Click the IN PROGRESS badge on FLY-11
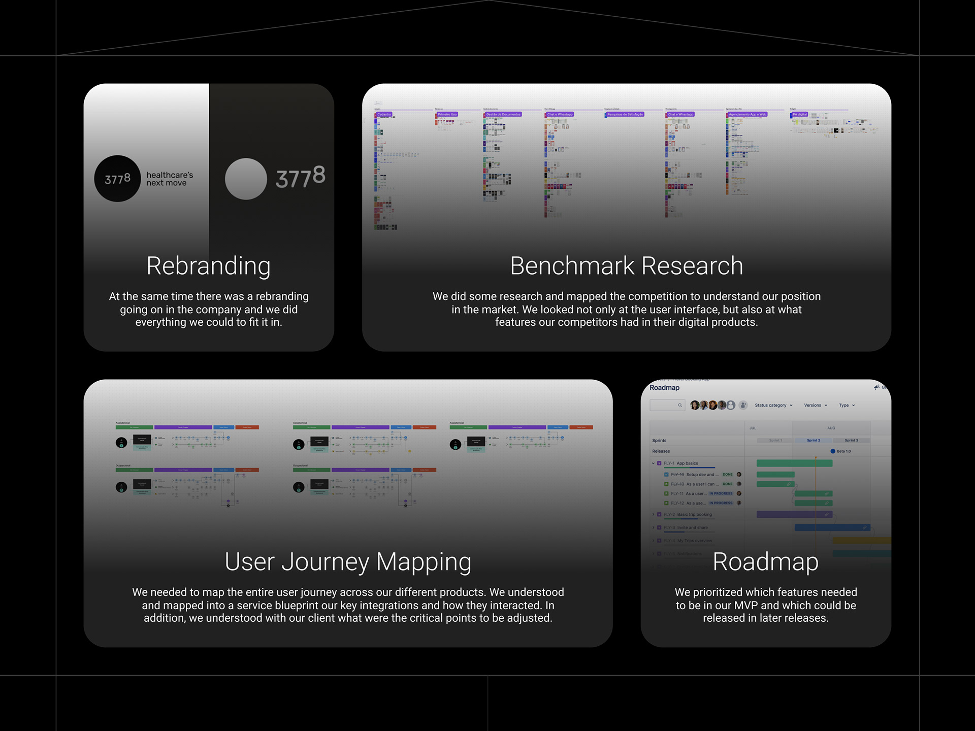The width and height of the screenshot is (975, 731). (x=721, y=493)
